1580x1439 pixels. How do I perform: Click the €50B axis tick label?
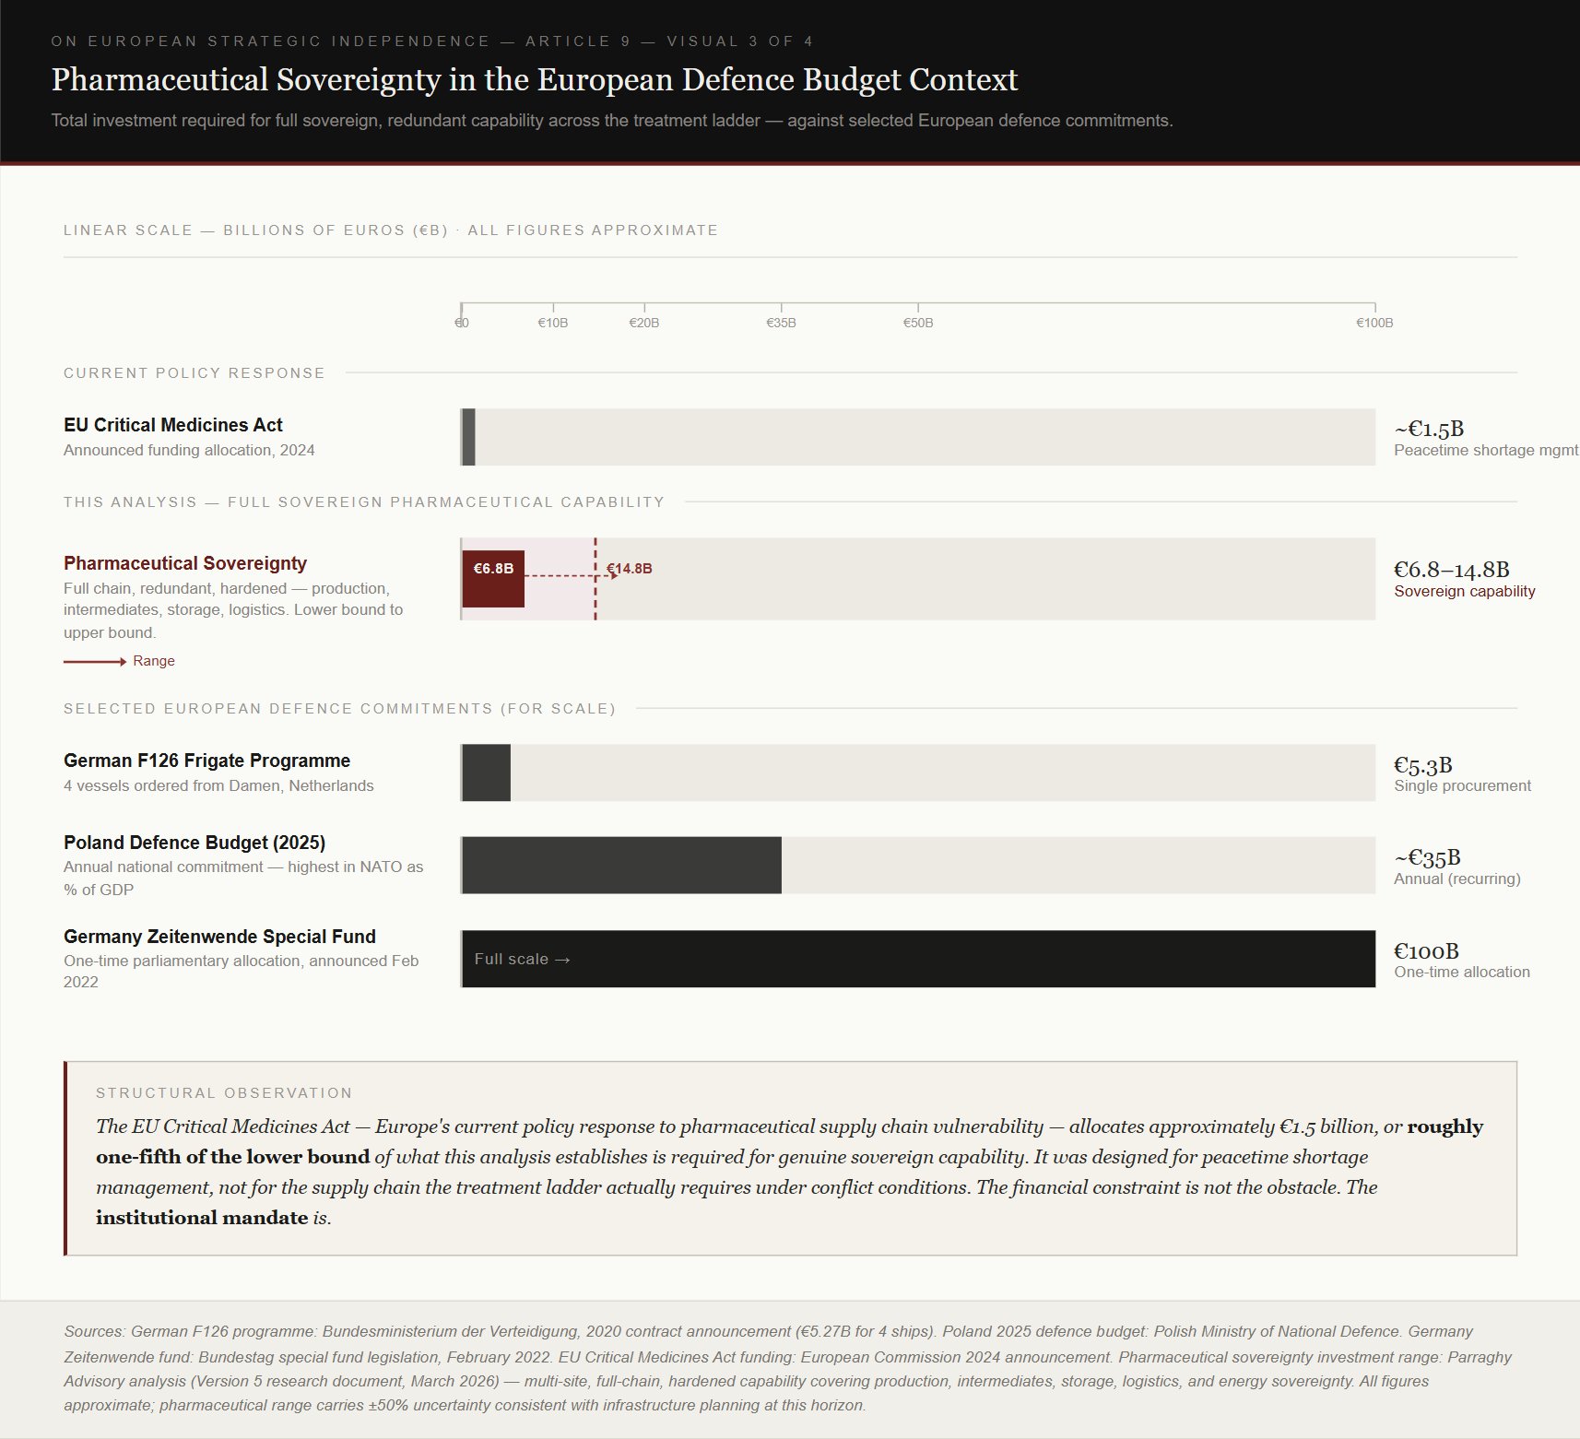(917, 323)
